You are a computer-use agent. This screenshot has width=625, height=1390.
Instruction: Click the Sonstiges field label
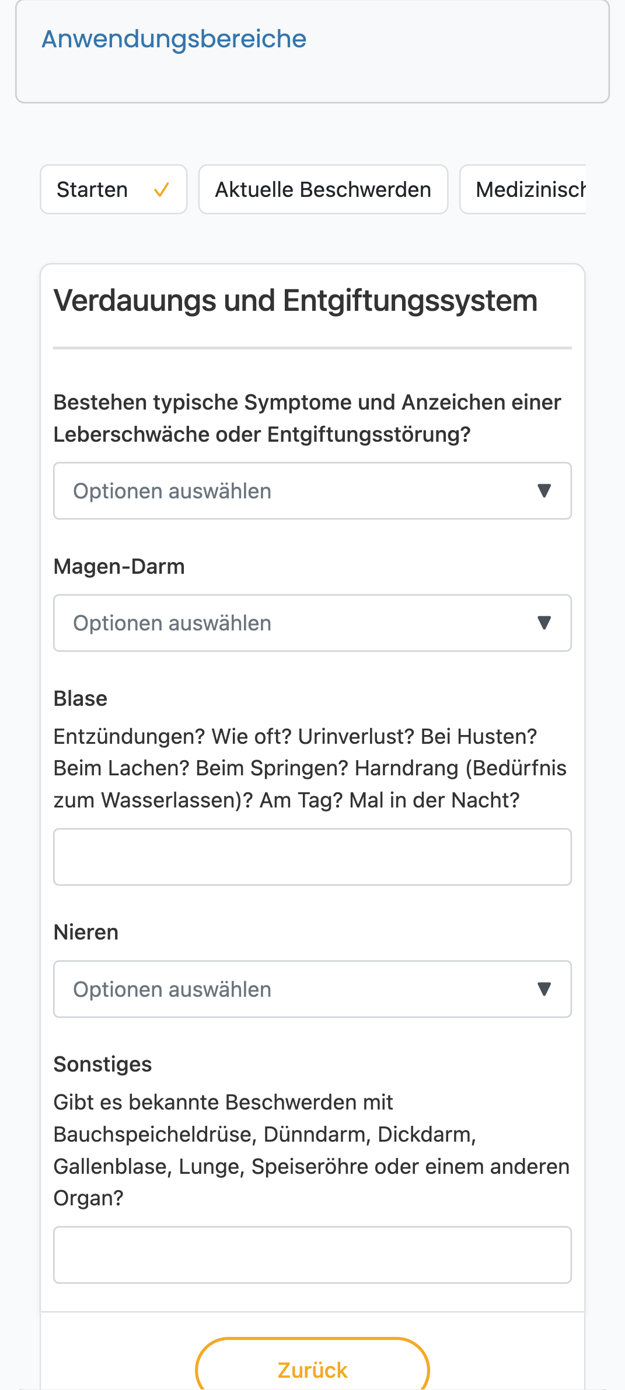[x=103, y=1065]
